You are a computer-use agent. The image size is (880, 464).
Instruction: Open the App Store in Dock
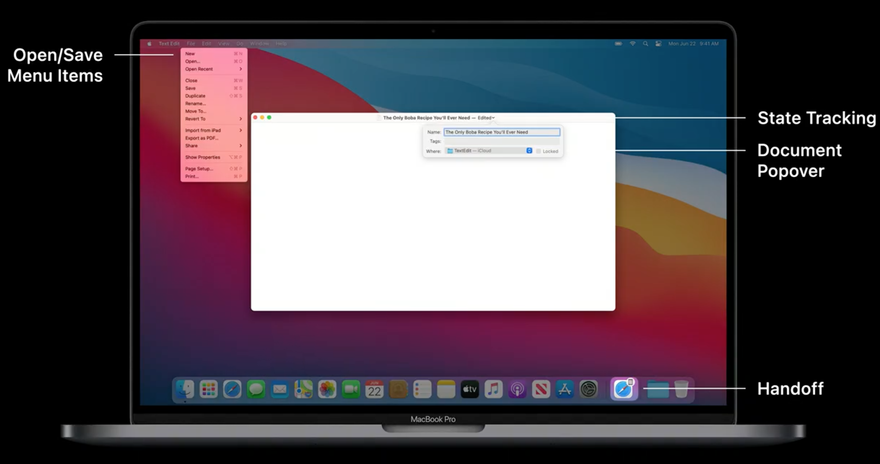click(565, 389)
